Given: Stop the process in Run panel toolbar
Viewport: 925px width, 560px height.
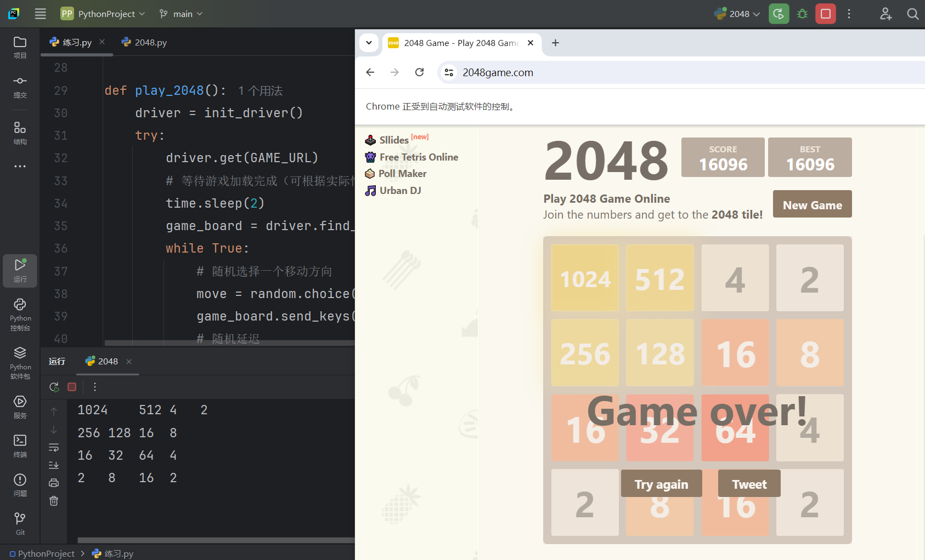Looking at the screenshot, I should [x=71, y=387].
